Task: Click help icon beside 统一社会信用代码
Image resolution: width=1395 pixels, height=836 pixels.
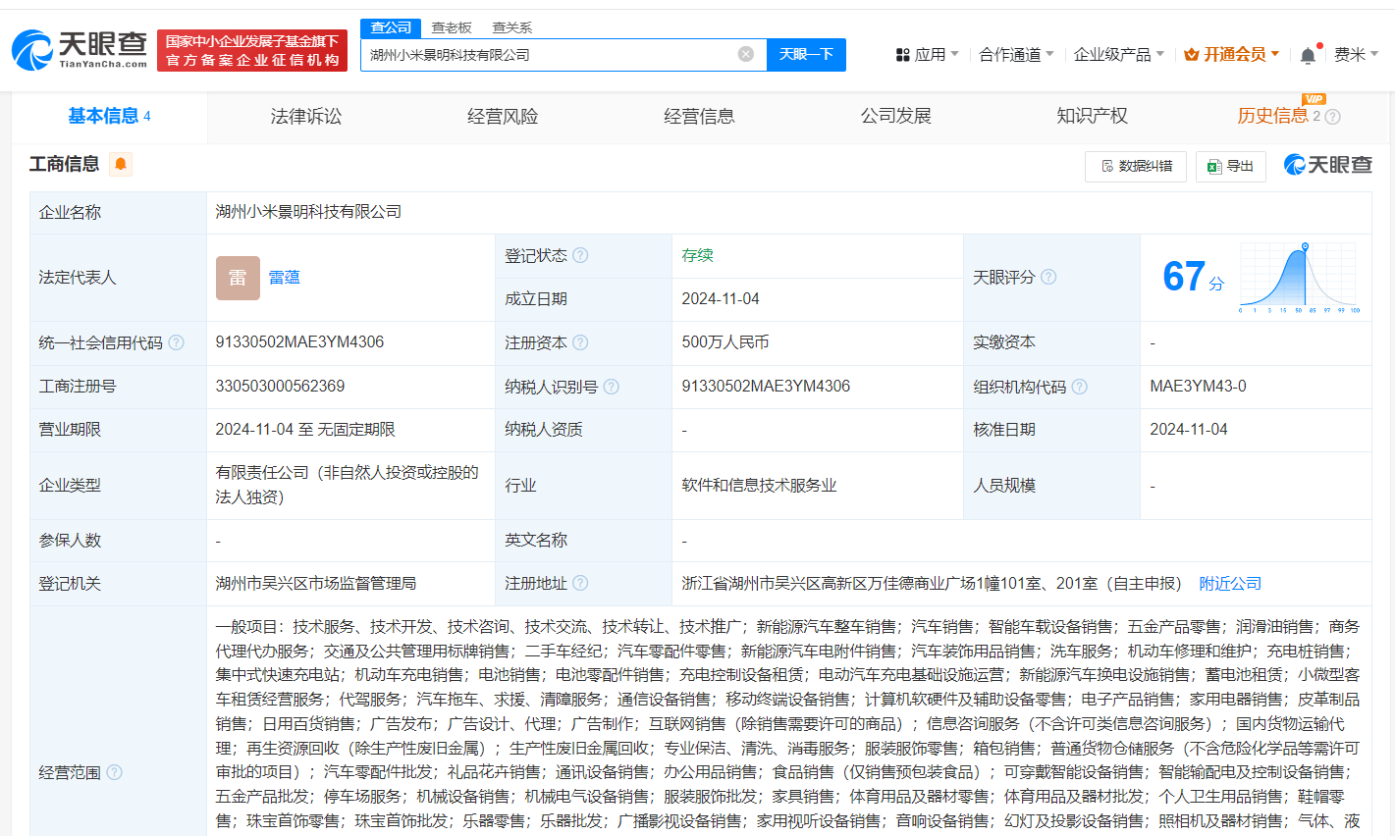Action: pyautogui.click(x=176, y=342)
